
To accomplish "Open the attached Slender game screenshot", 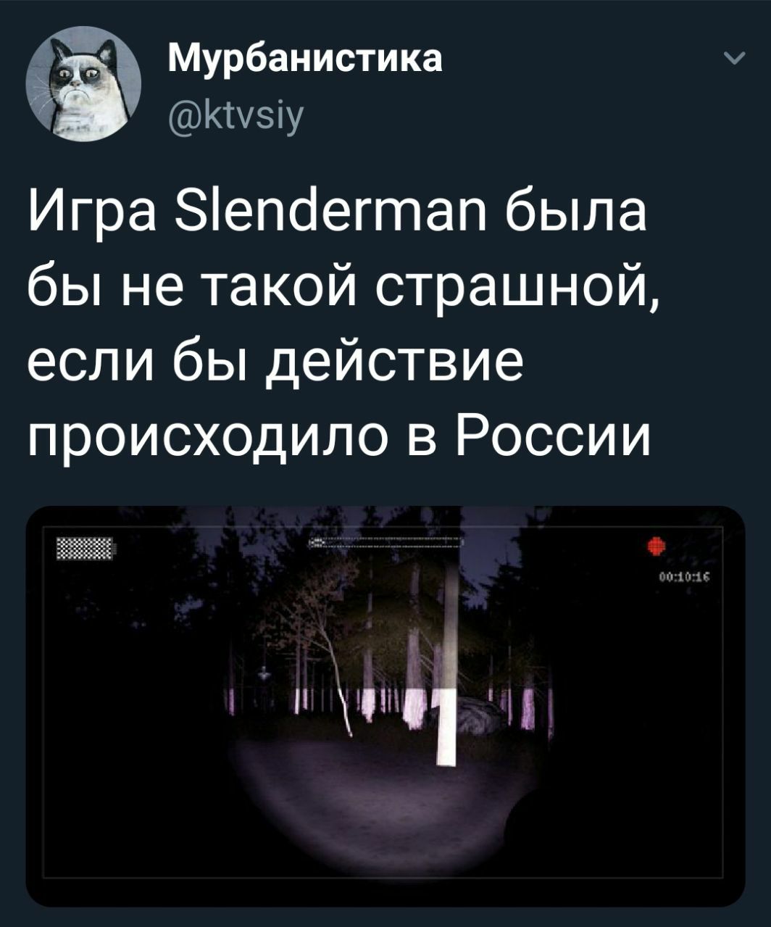I will 385,706.
